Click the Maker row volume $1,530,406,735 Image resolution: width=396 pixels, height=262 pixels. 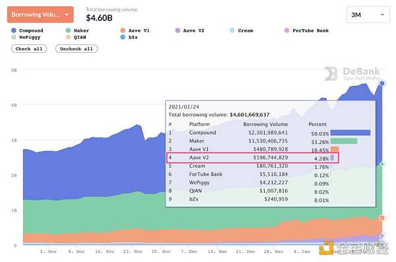click(x=268, y=141)
